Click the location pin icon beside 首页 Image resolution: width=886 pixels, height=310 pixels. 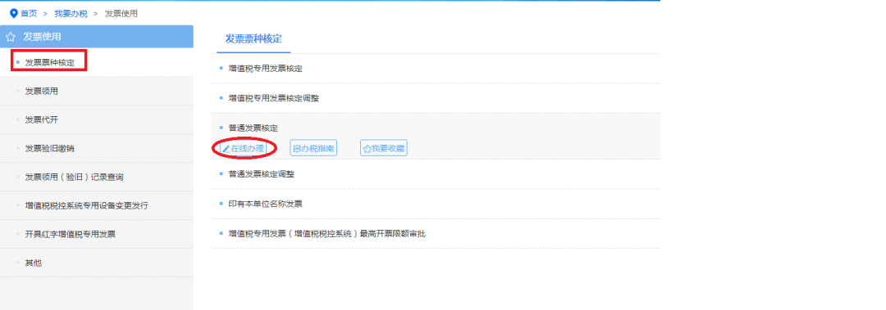(14, 14)
